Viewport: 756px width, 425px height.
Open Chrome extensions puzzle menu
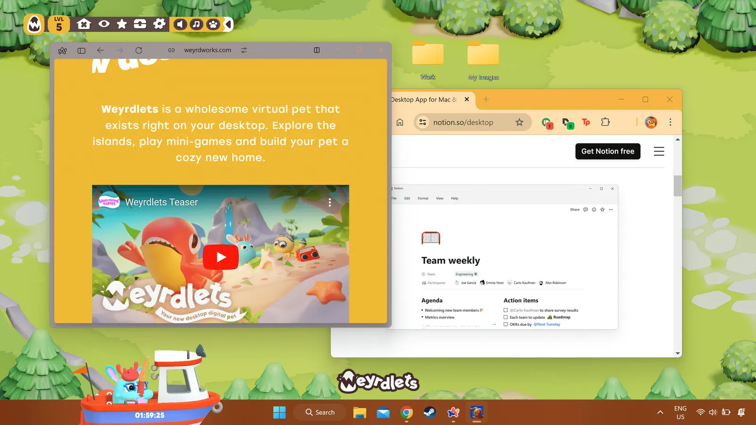(605, 122)
